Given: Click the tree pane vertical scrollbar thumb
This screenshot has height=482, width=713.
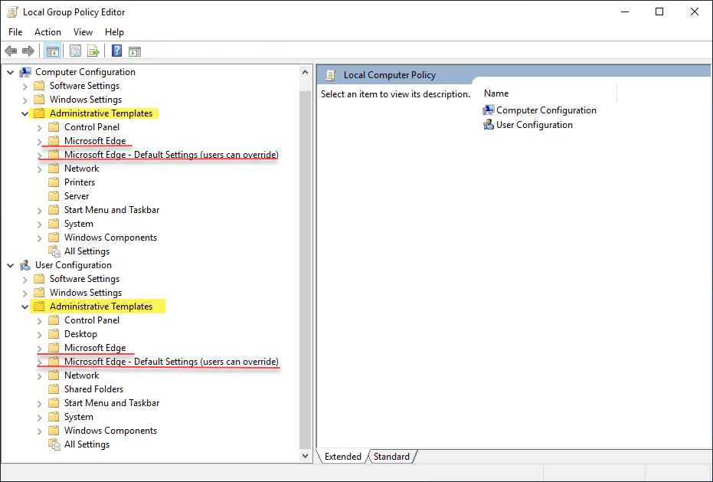Looking at the screenshot, I should (305, 268).
